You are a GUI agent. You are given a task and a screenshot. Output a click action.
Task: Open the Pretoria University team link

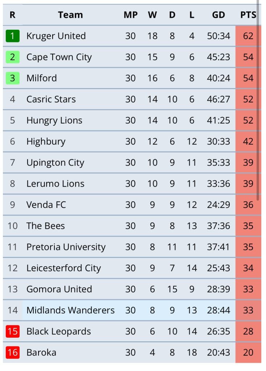tap(66, 247)
